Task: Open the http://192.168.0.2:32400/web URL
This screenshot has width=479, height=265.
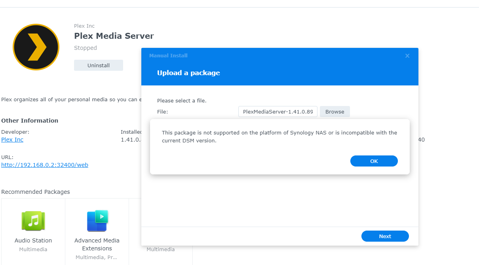Action: pyautogui.click(x=45, y=165)
